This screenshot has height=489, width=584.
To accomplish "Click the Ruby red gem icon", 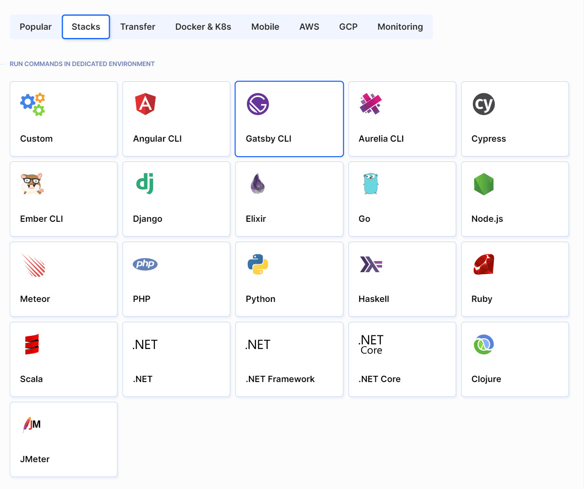I will coord(484,264).
